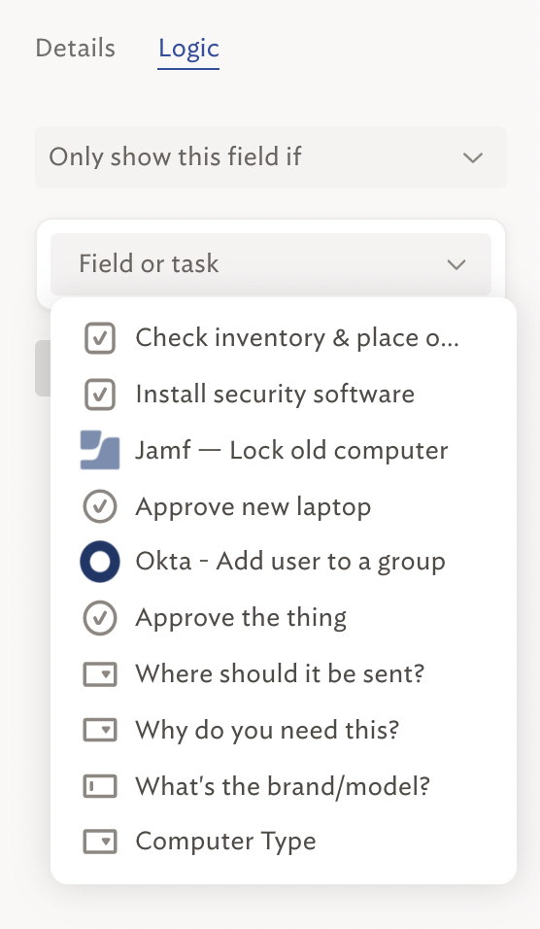Switch to the Details tab

[x=75, y=49]
